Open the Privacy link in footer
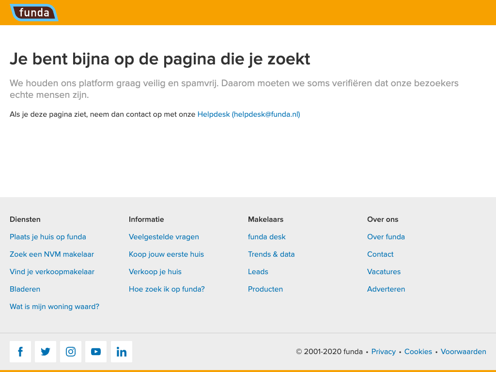 (383, 352)
